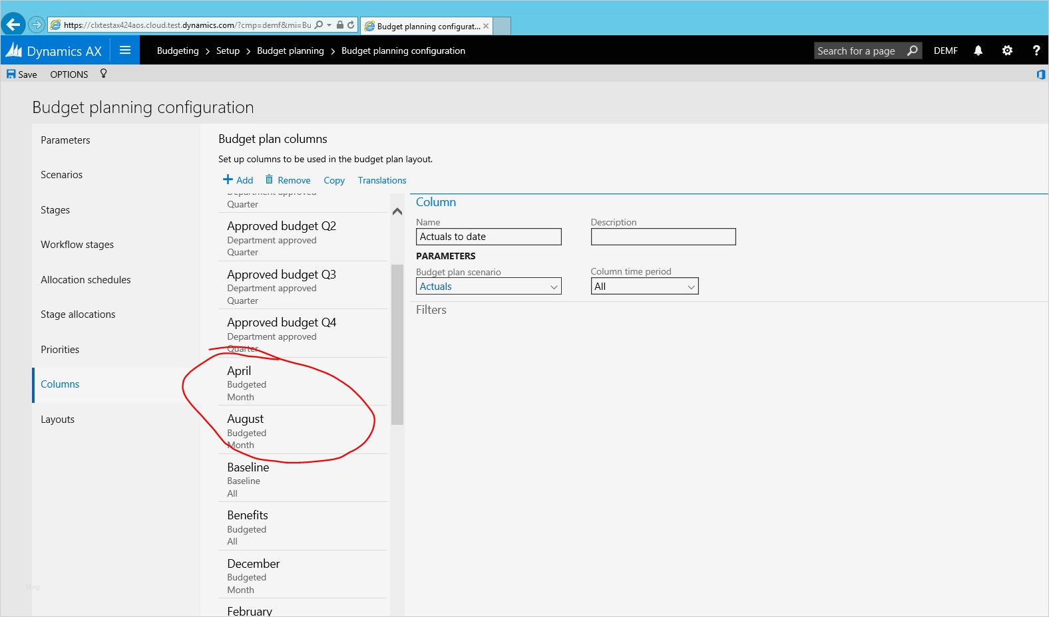
Task: Save the budget planning configuration
Action: (x=22, y=74)
